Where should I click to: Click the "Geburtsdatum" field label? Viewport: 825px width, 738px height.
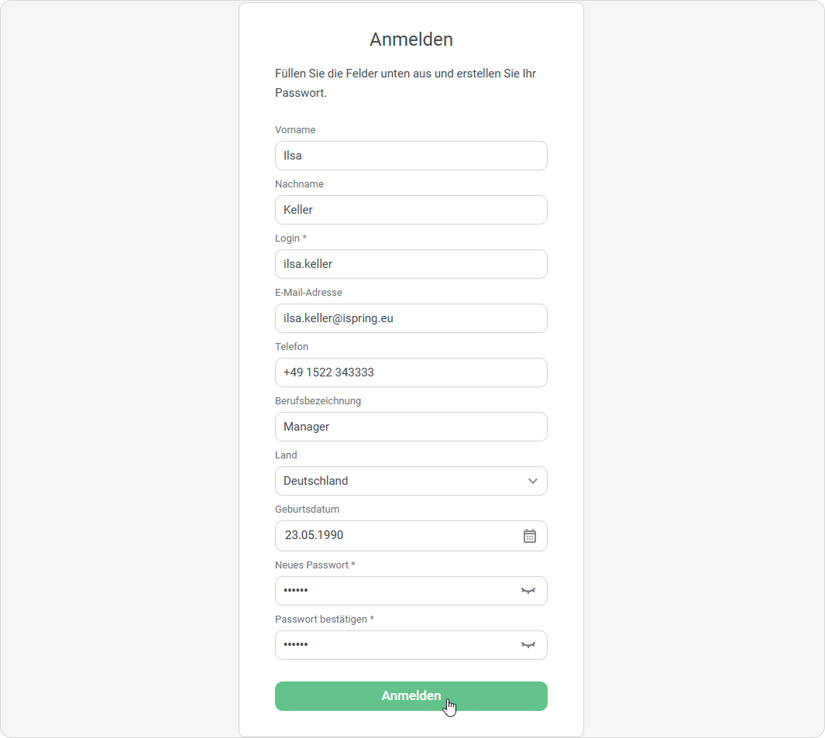pyautogui.click(x=308, y=510)
